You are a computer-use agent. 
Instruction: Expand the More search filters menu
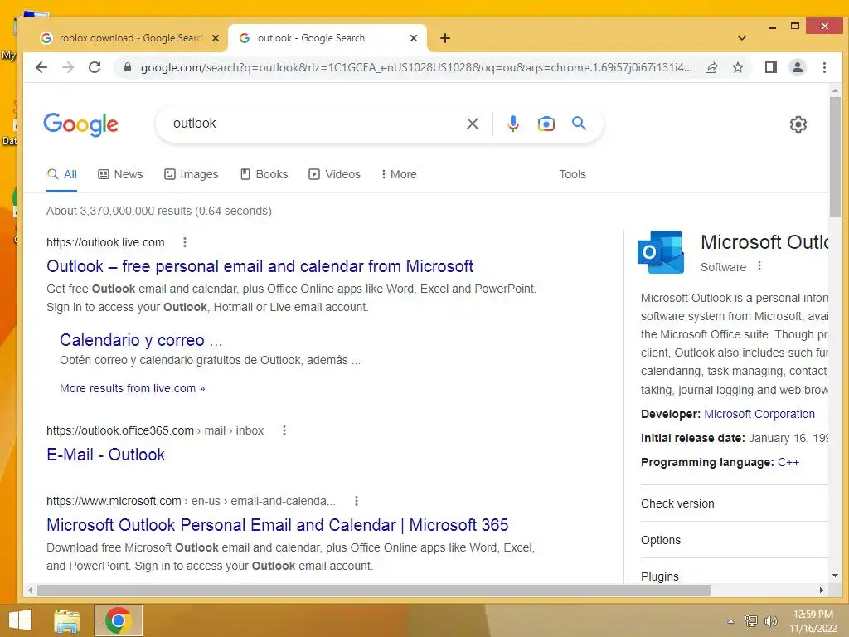point(399,174)
